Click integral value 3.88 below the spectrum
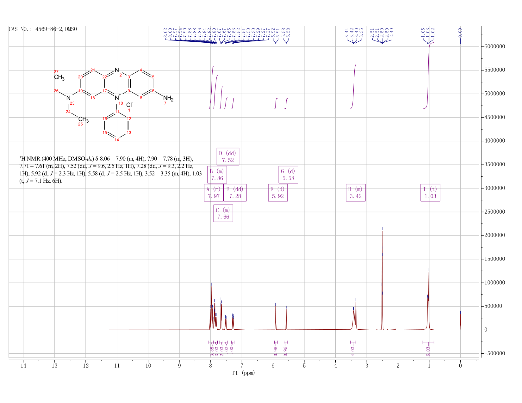The height and width of the screenshot is (403, 522). 212,351
